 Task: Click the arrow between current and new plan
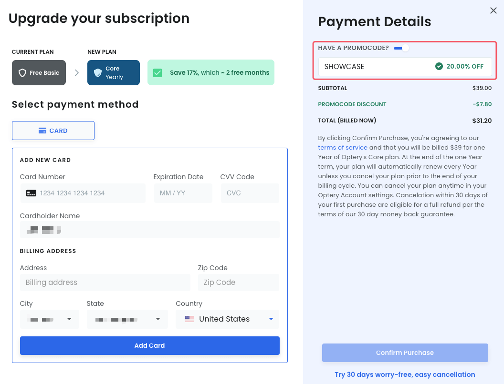[x=76, y=73]
